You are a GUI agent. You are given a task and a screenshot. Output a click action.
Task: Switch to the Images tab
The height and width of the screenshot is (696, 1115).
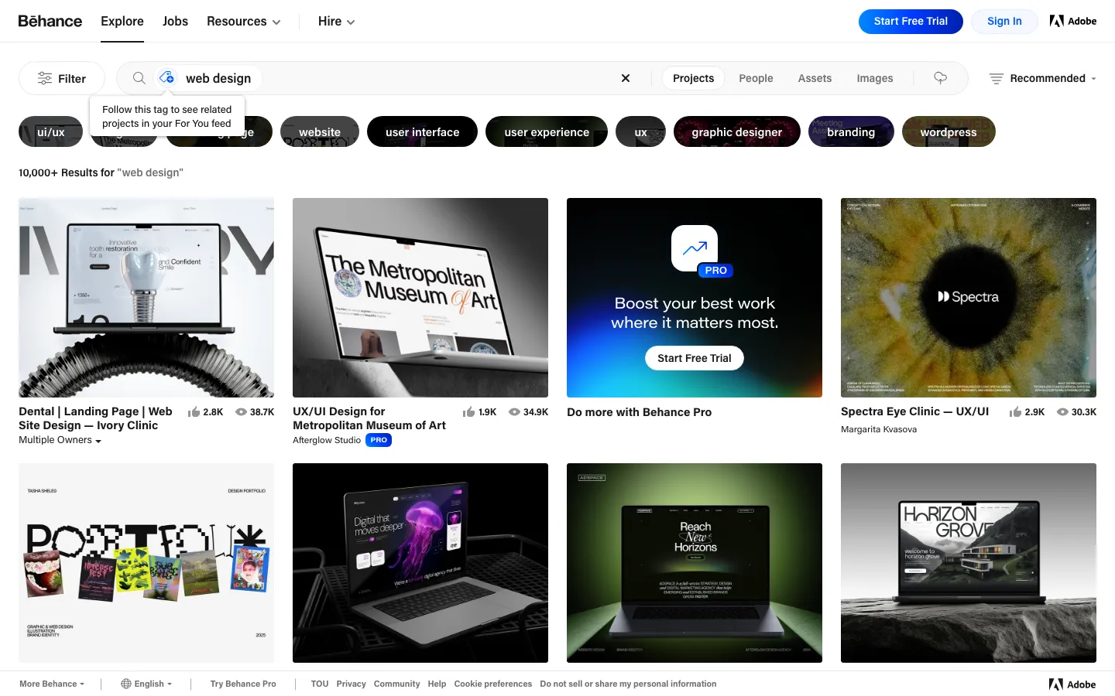875,78
